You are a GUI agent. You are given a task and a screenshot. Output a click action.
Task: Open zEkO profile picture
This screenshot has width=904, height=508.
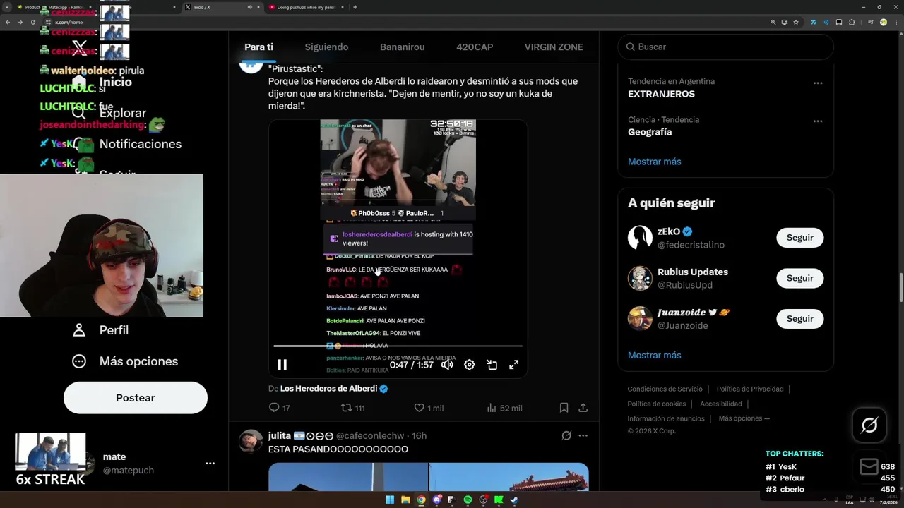click(x=640, y=238)
